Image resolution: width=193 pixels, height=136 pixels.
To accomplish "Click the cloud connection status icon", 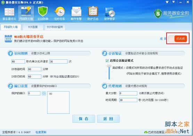I will (146, 132).
